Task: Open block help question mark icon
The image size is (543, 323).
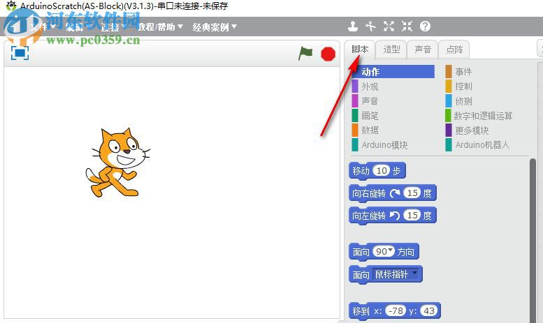Action: point(425,27)
